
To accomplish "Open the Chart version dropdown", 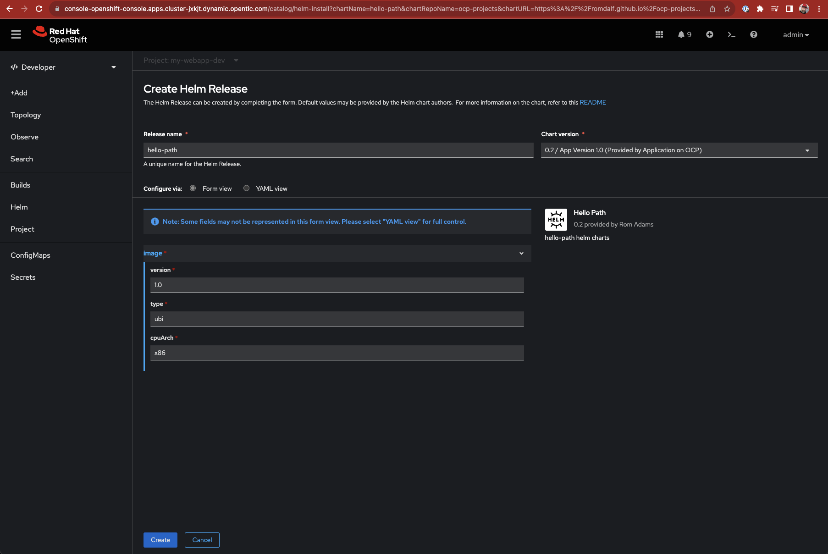I will [679, 150].
